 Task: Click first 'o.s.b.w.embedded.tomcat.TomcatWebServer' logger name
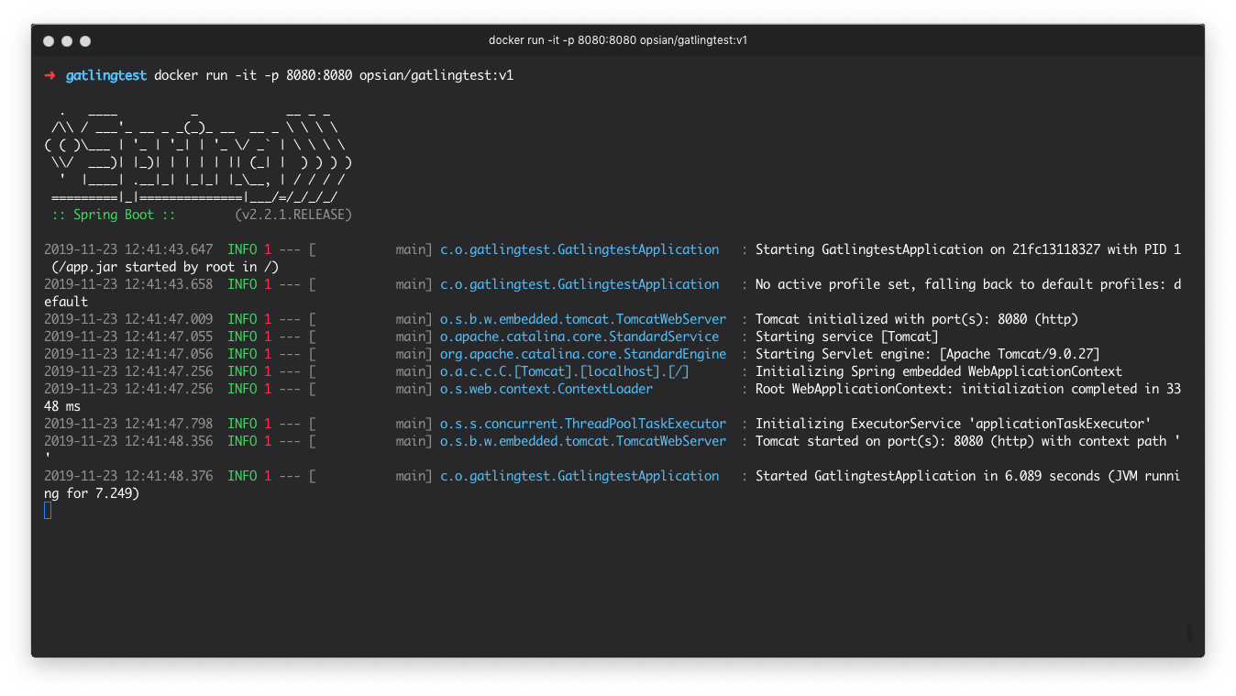[x=583, y=319]
